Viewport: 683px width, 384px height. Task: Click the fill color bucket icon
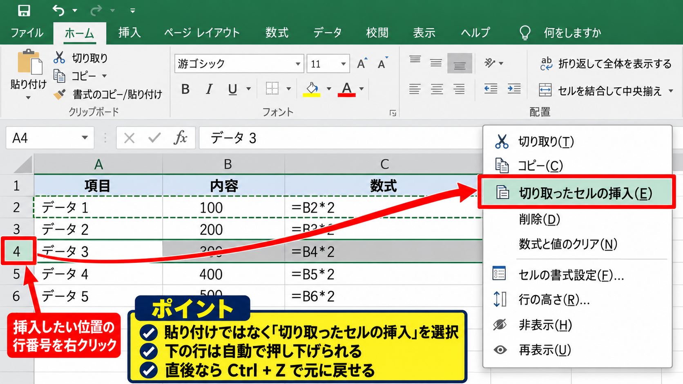click(312, 89)
